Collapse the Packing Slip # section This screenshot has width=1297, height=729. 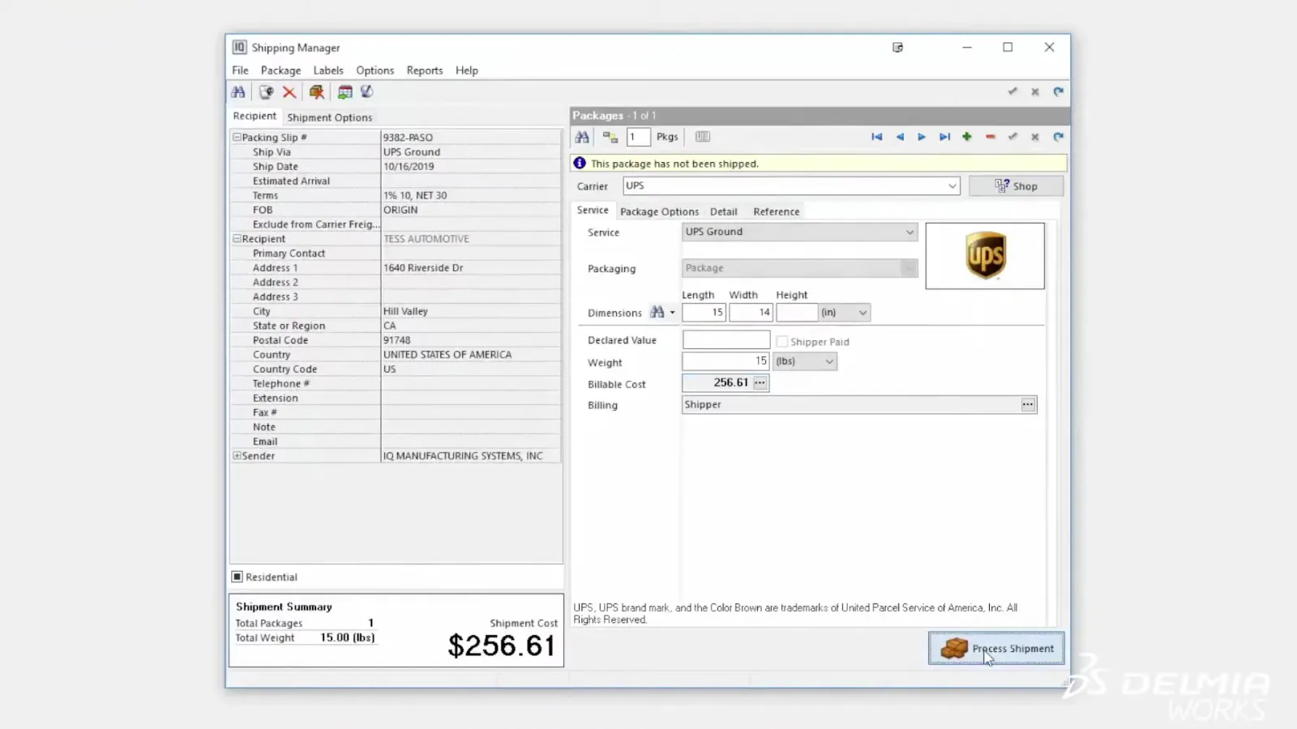point(237,137)
